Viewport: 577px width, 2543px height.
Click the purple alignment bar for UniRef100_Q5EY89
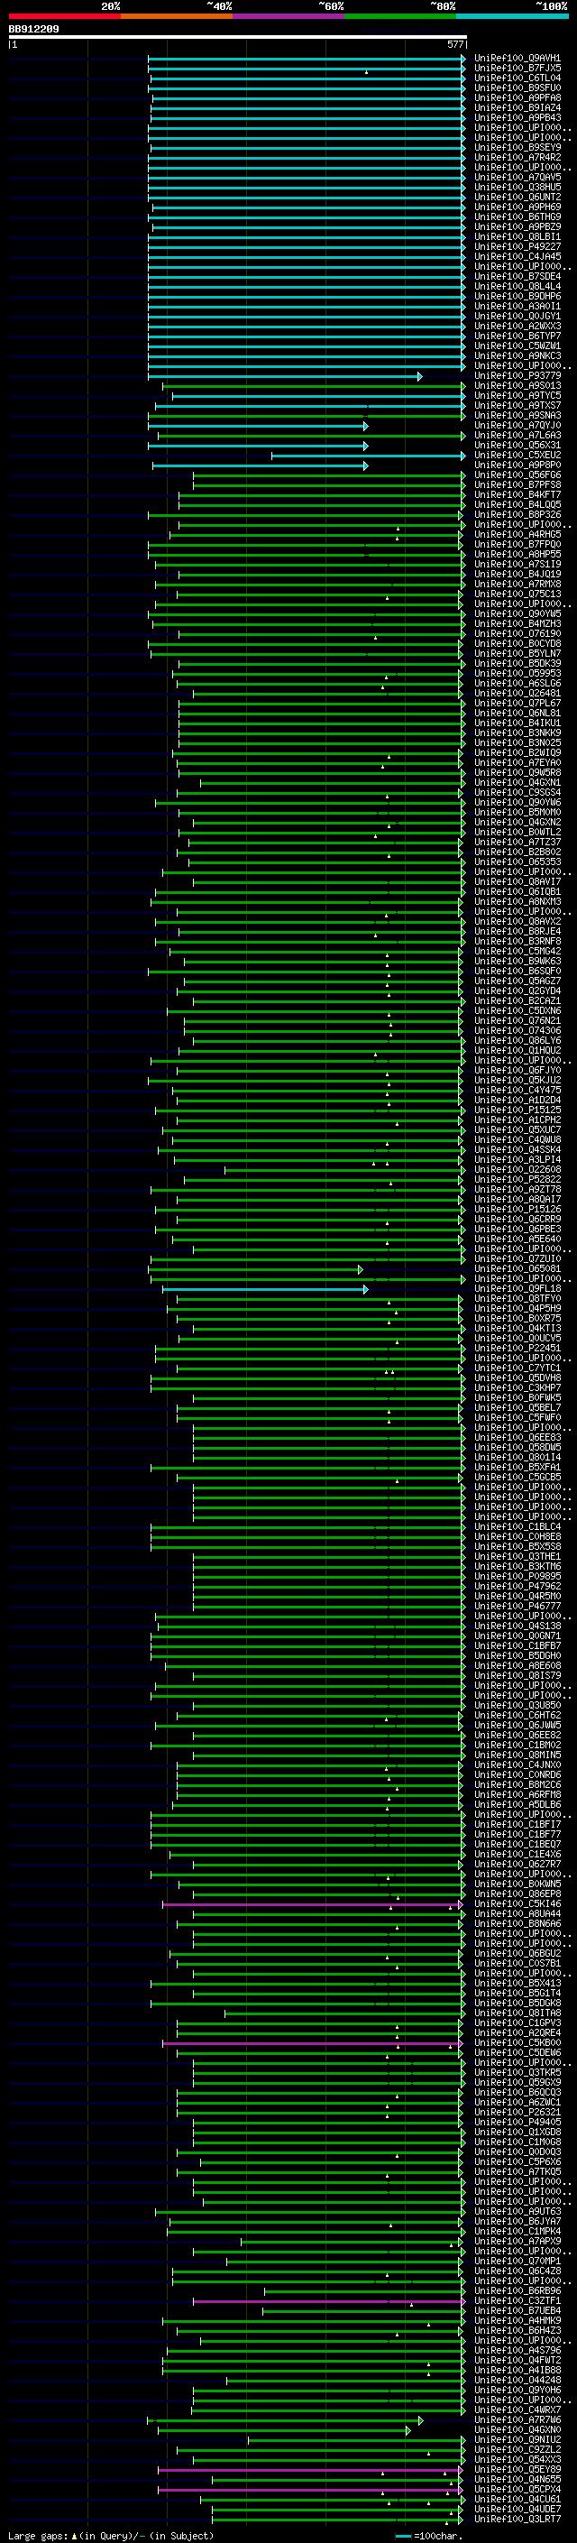click(x=310, y=2470)
